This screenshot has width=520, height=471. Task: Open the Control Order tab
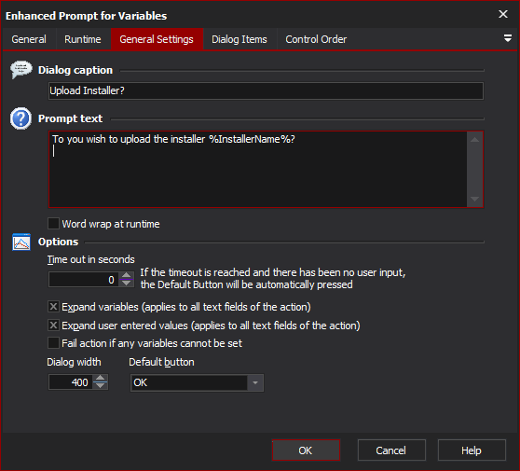click(316, 39)
